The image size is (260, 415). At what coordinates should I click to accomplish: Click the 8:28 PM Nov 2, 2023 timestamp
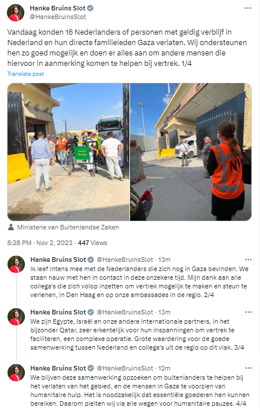click(40, 243)
